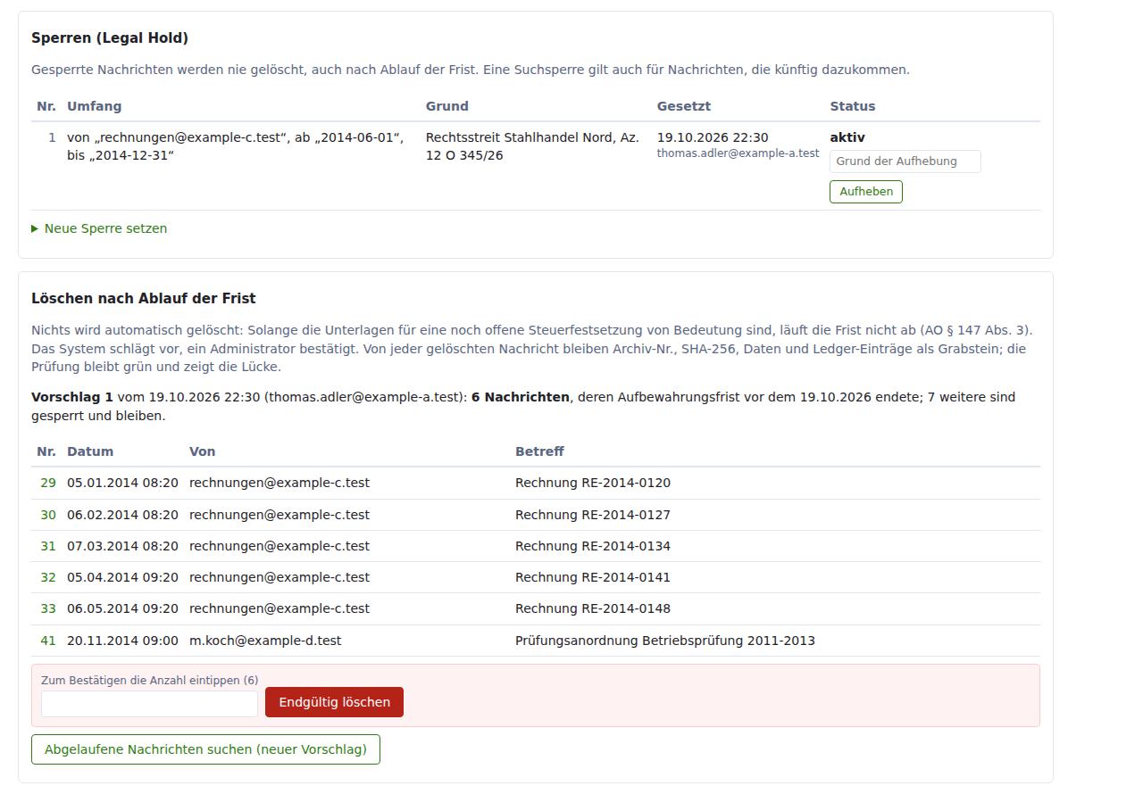Open message number 31 link
This screenshot has width=1143, height=794.
[x=48, y=546]
